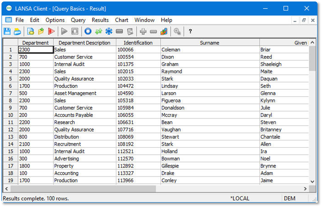Image resolution: width=322 pixels, height=207 pixels.
Task: Click the red play triangle toolbar icon
Action: [x=51, y=31]
